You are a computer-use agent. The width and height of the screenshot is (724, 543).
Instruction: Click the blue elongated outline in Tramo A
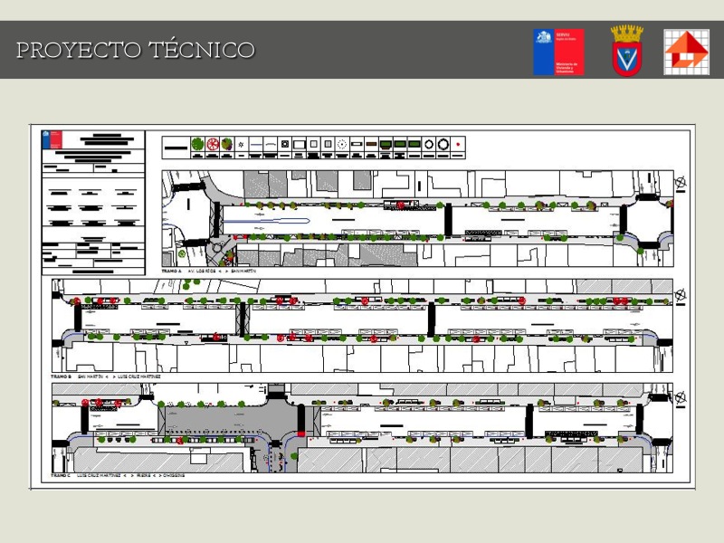pyautogui.click(x=267, y=220)
